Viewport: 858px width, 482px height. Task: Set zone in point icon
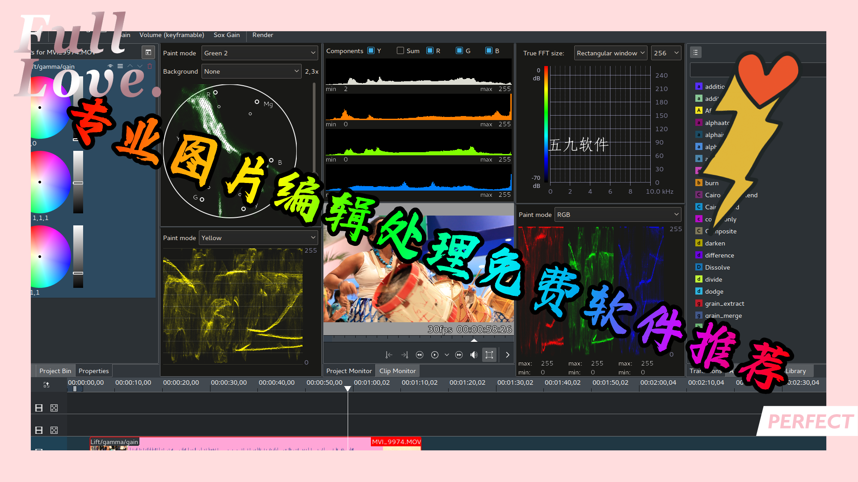389,355
